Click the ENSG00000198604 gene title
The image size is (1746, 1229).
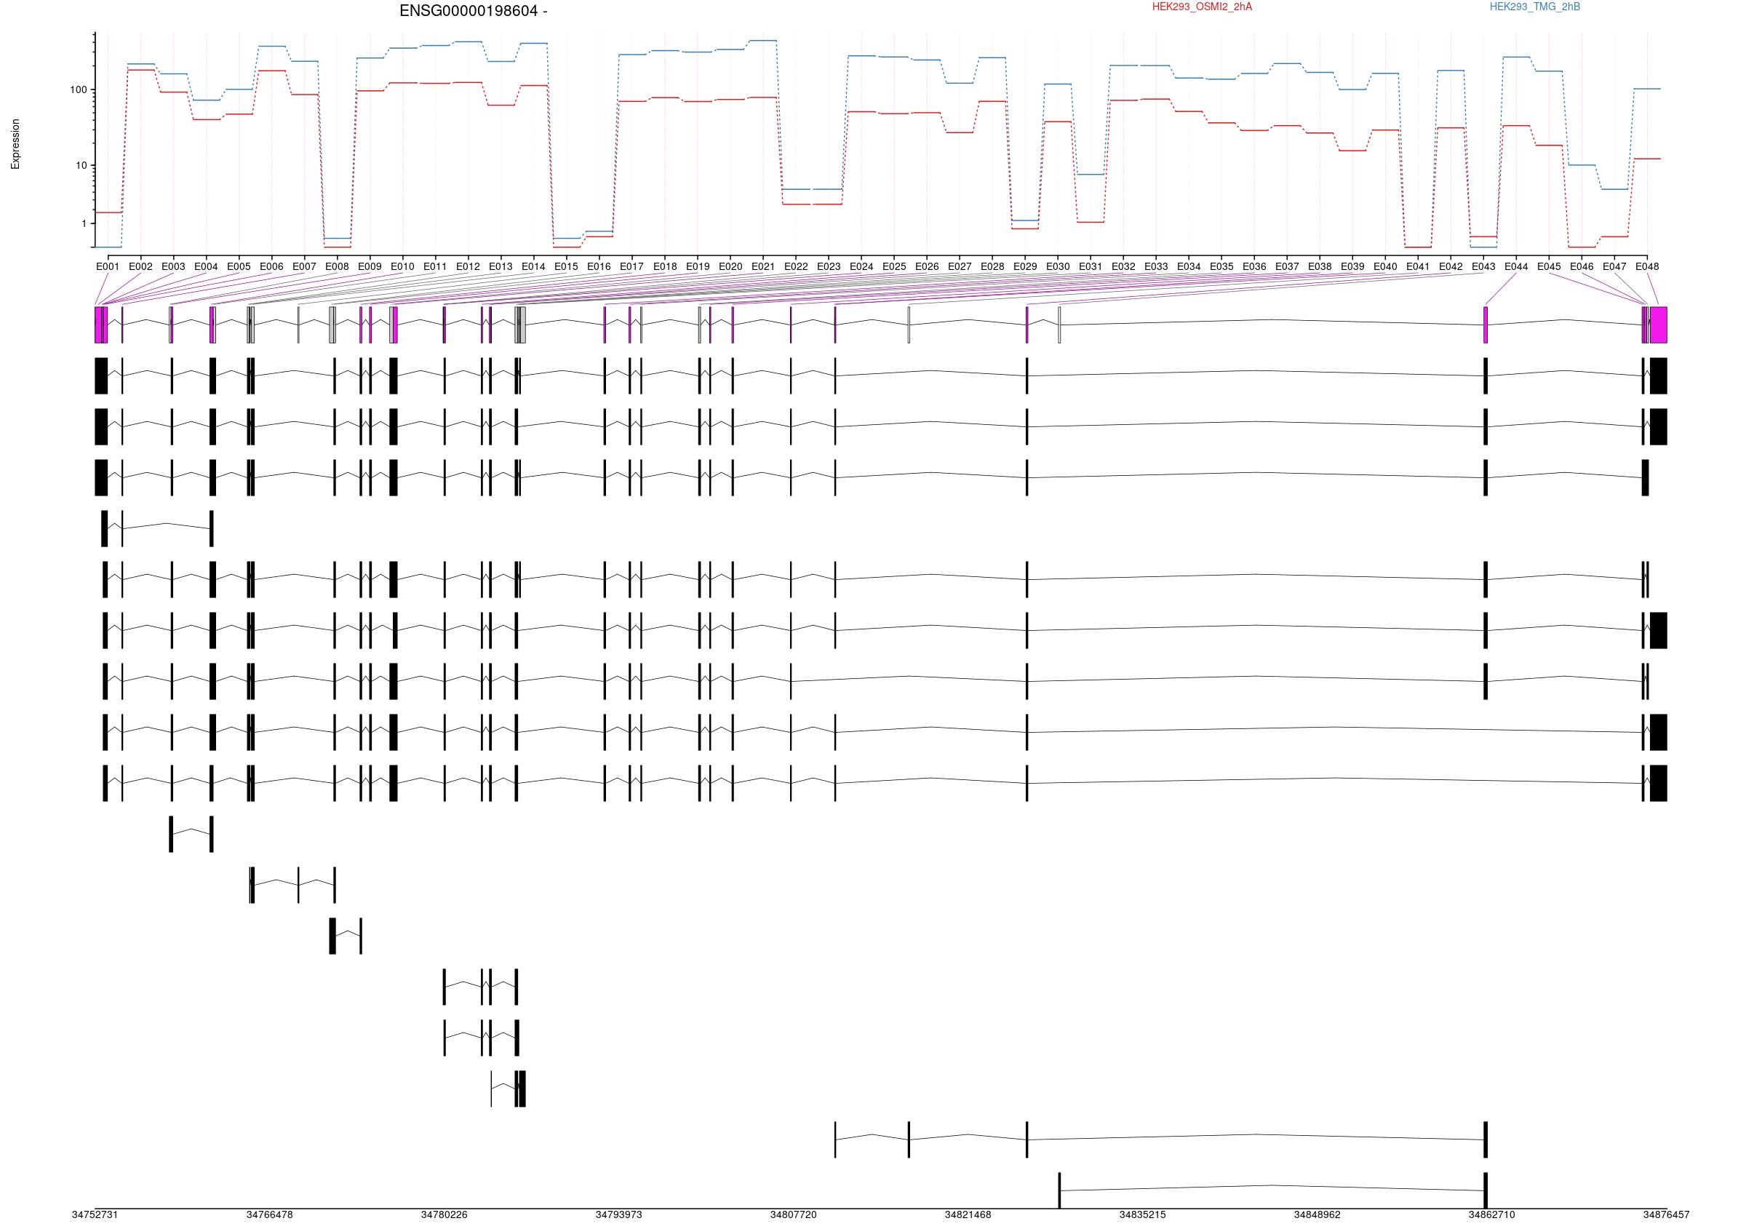tap(473, 11)
